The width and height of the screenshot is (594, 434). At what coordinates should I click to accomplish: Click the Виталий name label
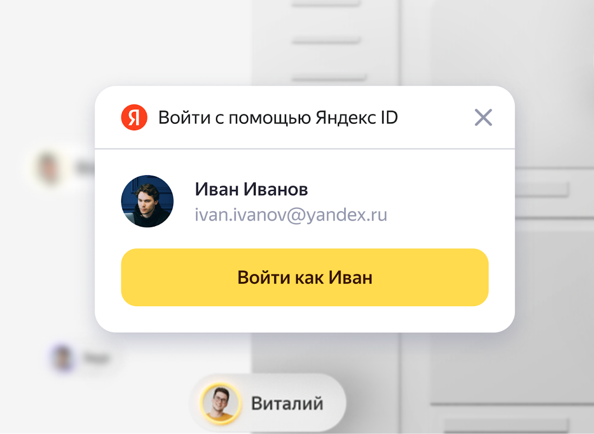point(287,404)
